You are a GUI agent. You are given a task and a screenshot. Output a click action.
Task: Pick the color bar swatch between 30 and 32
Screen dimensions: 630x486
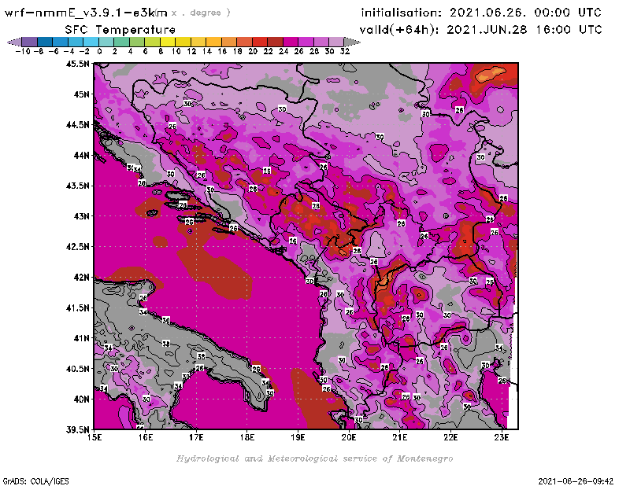click(336, 42)
